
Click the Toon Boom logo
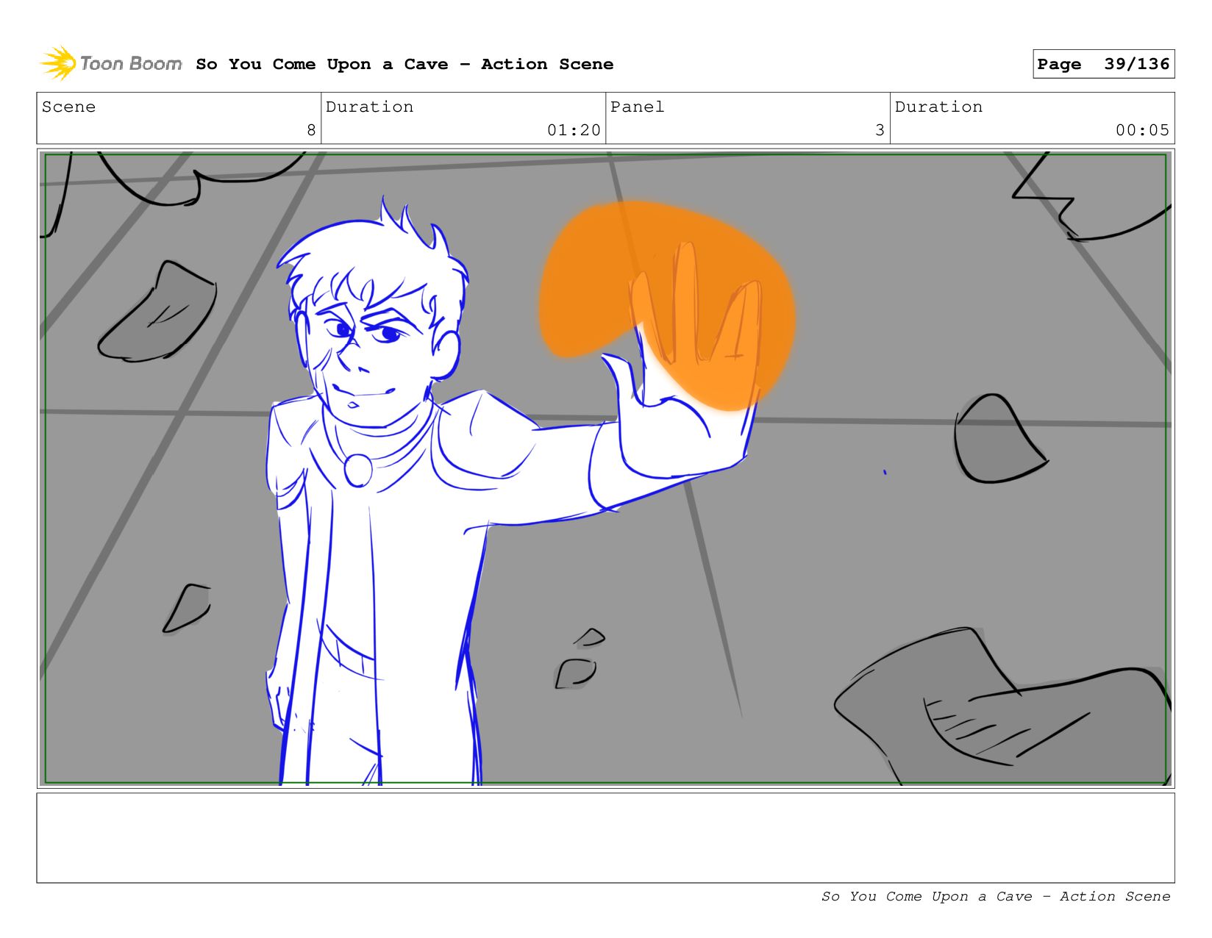click(x=110, y=63)
